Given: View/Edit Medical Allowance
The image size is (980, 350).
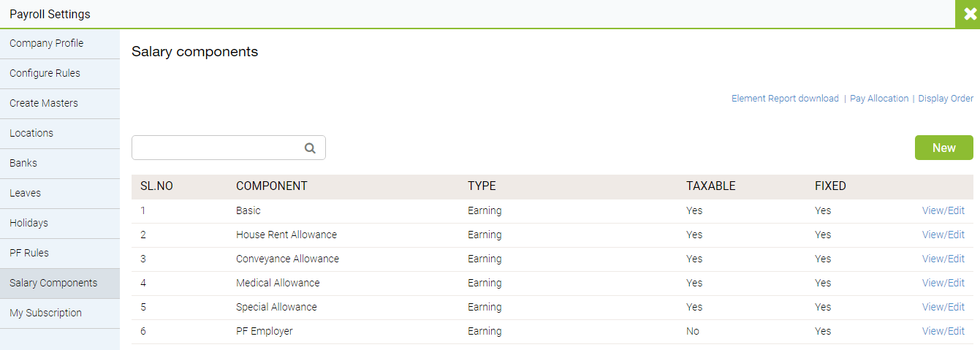Looking at the screenshot, I should (943, 283).
